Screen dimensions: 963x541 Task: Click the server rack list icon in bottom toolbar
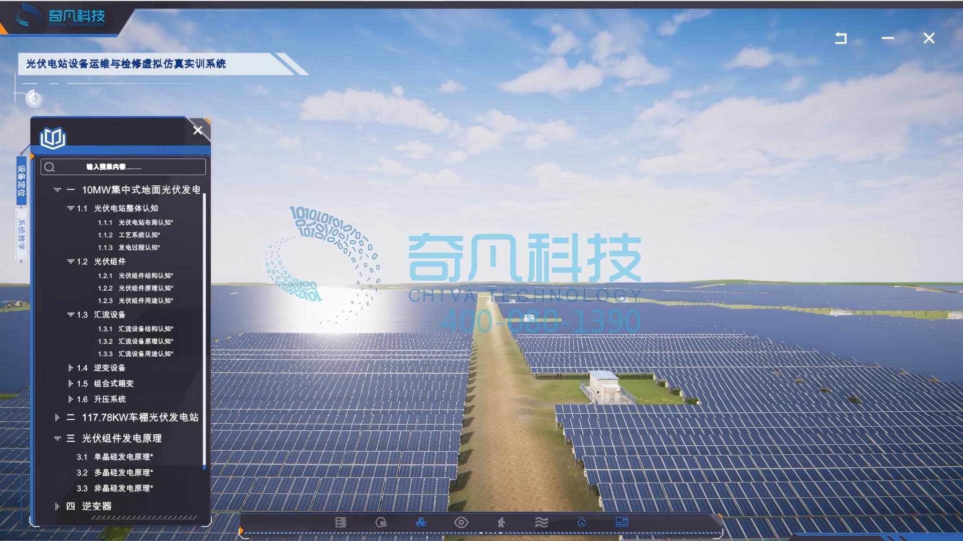pyautogui.click(x=341, y=522)
